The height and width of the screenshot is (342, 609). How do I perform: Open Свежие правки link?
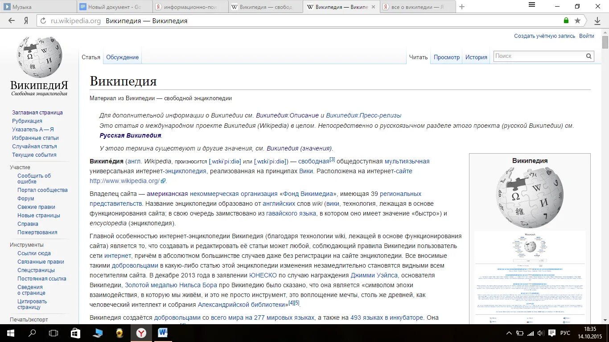point(36,207)
